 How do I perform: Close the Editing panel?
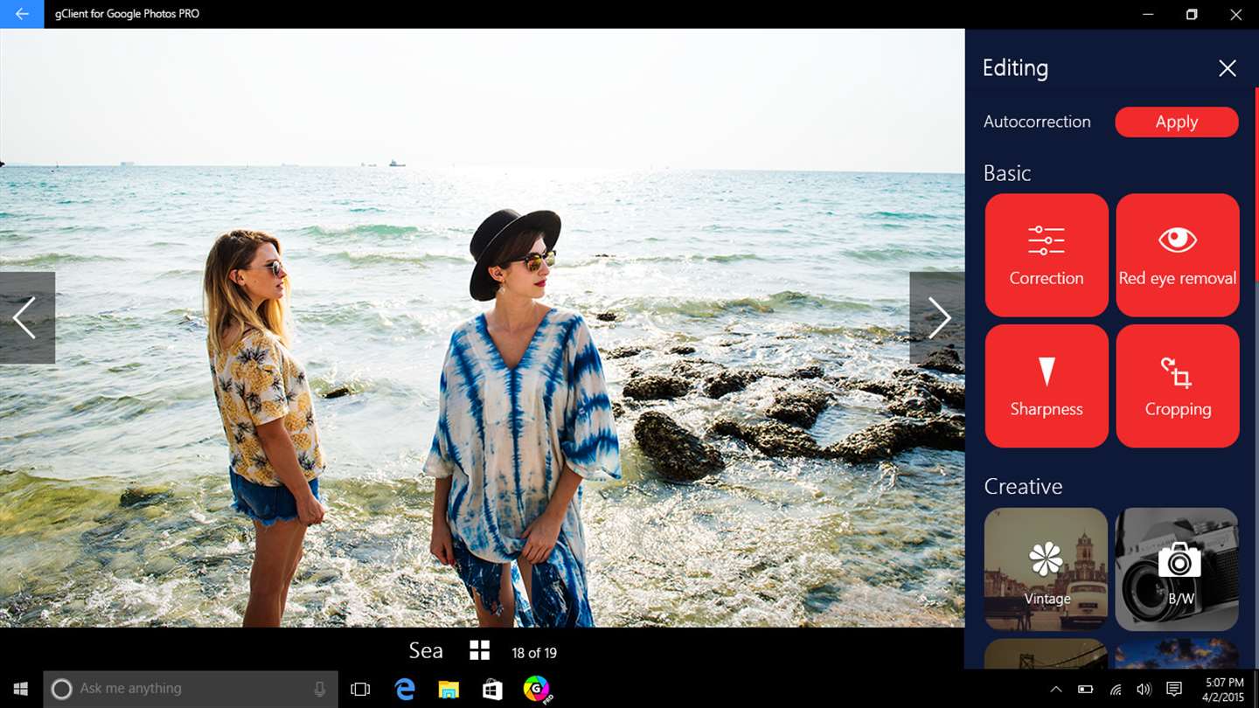pyautogui.click(x=1228, y=68)
